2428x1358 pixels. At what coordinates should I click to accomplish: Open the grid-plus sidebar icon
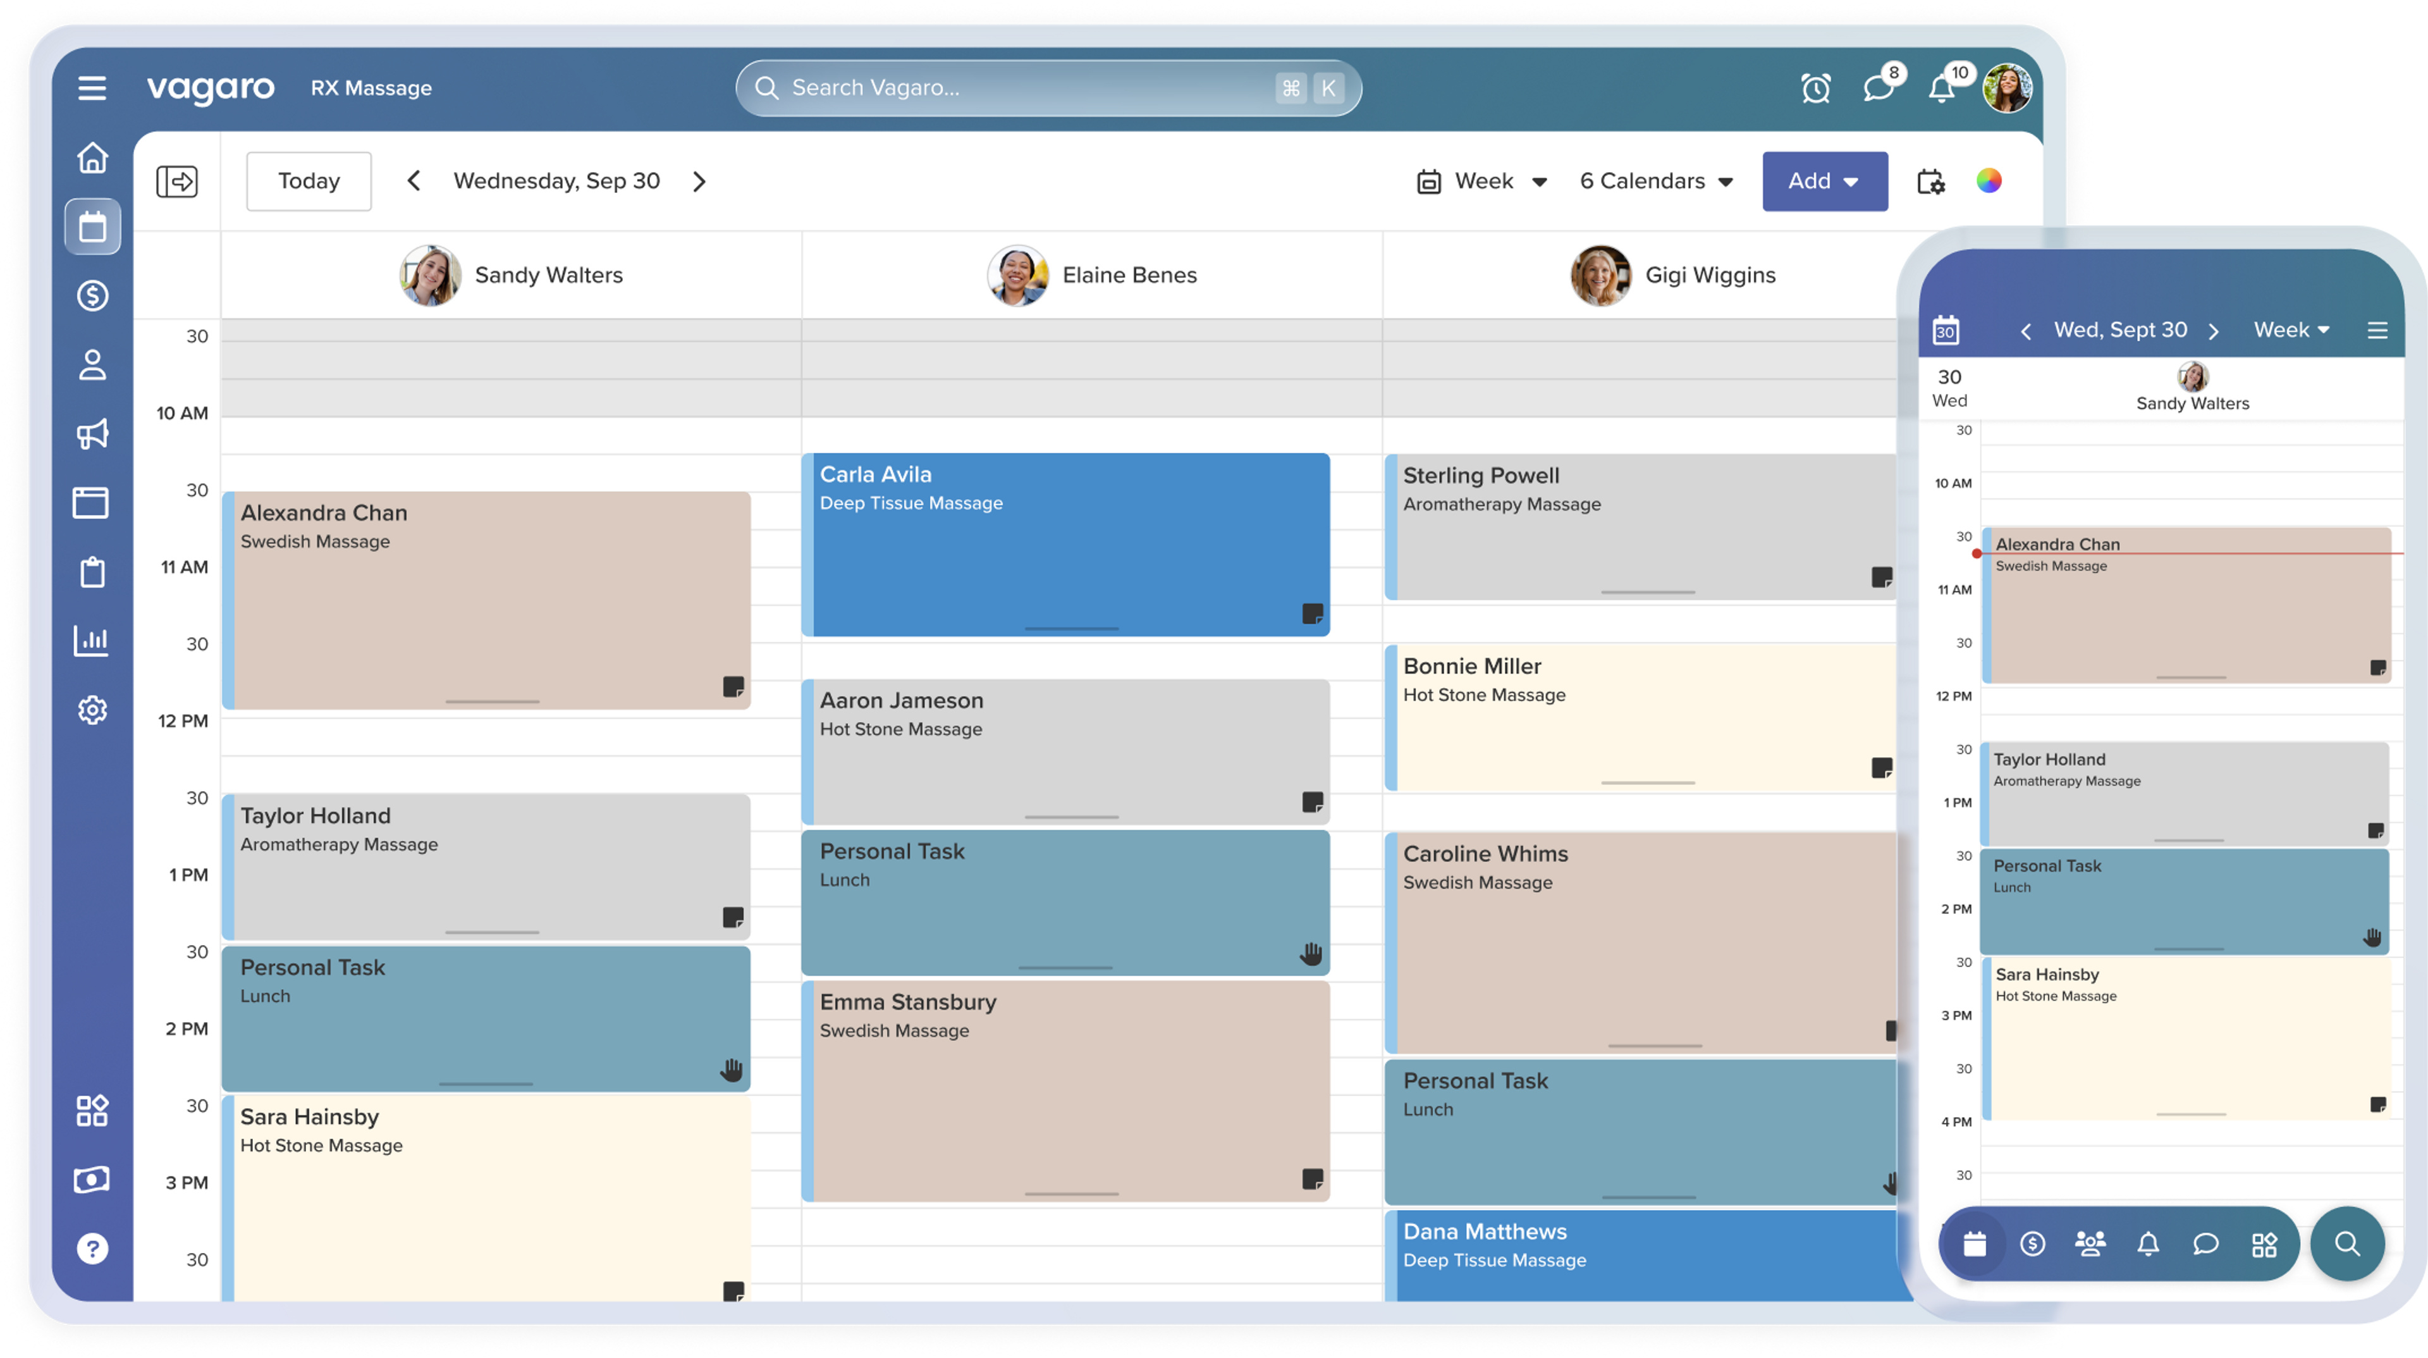point(92,1110)
